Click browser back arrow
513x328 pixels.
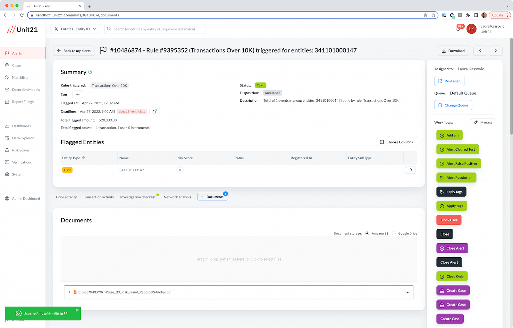pos(5,15)
